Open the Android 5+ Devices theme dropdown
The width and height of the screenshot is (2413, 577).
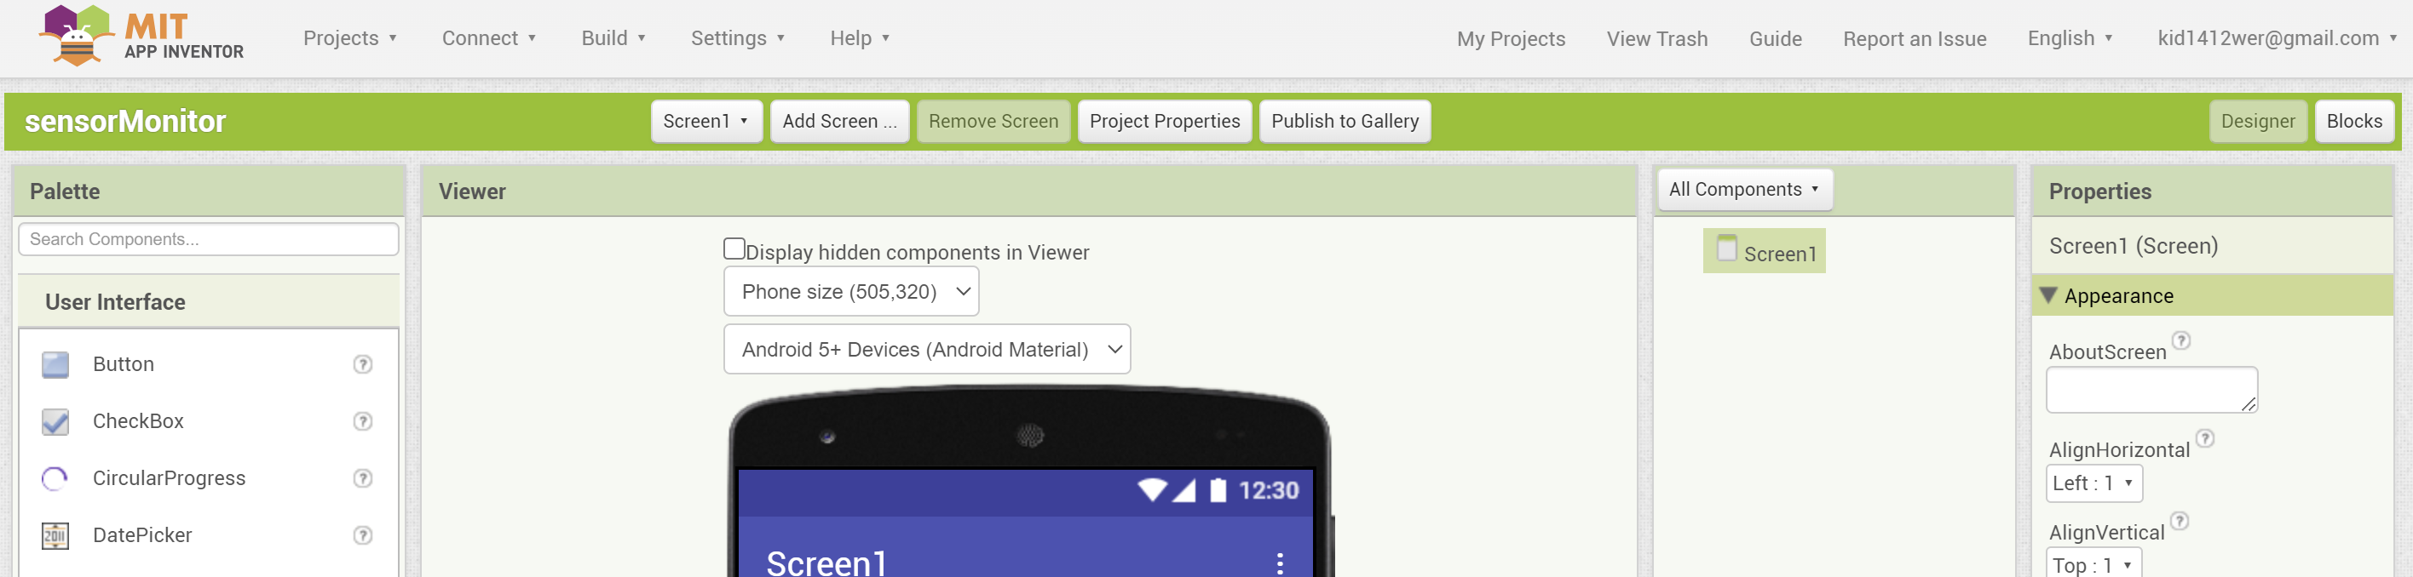click(927, 350)
